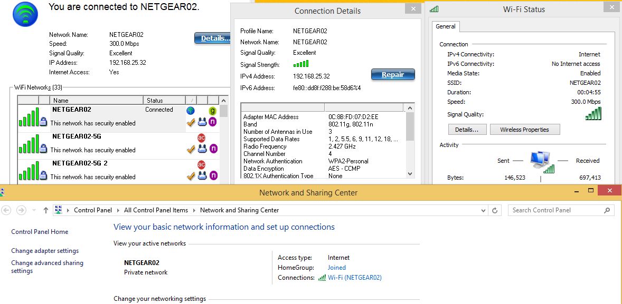The image size is (622, 304).
Task: Click the orange checkmark icon in NETGEAR02 row
Action: tap(191, 122)
